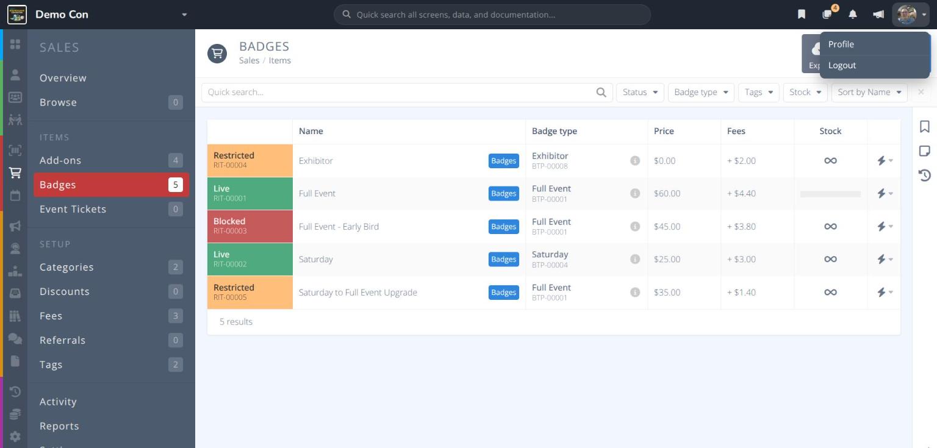Open the shopping cart Sales icon in rail
The height and width of the screenshot is (448, 937).
15,173
